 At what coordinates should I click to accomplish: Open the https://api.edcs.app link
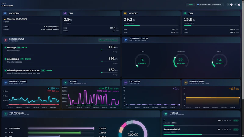click(x=15, y=62)
